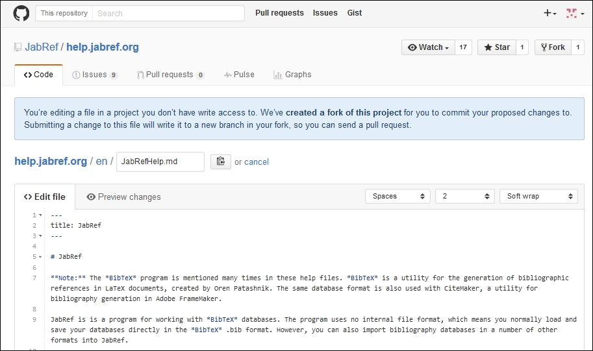Click the stargazers count 1
The image size is (593, 351).
coord(522,47)
